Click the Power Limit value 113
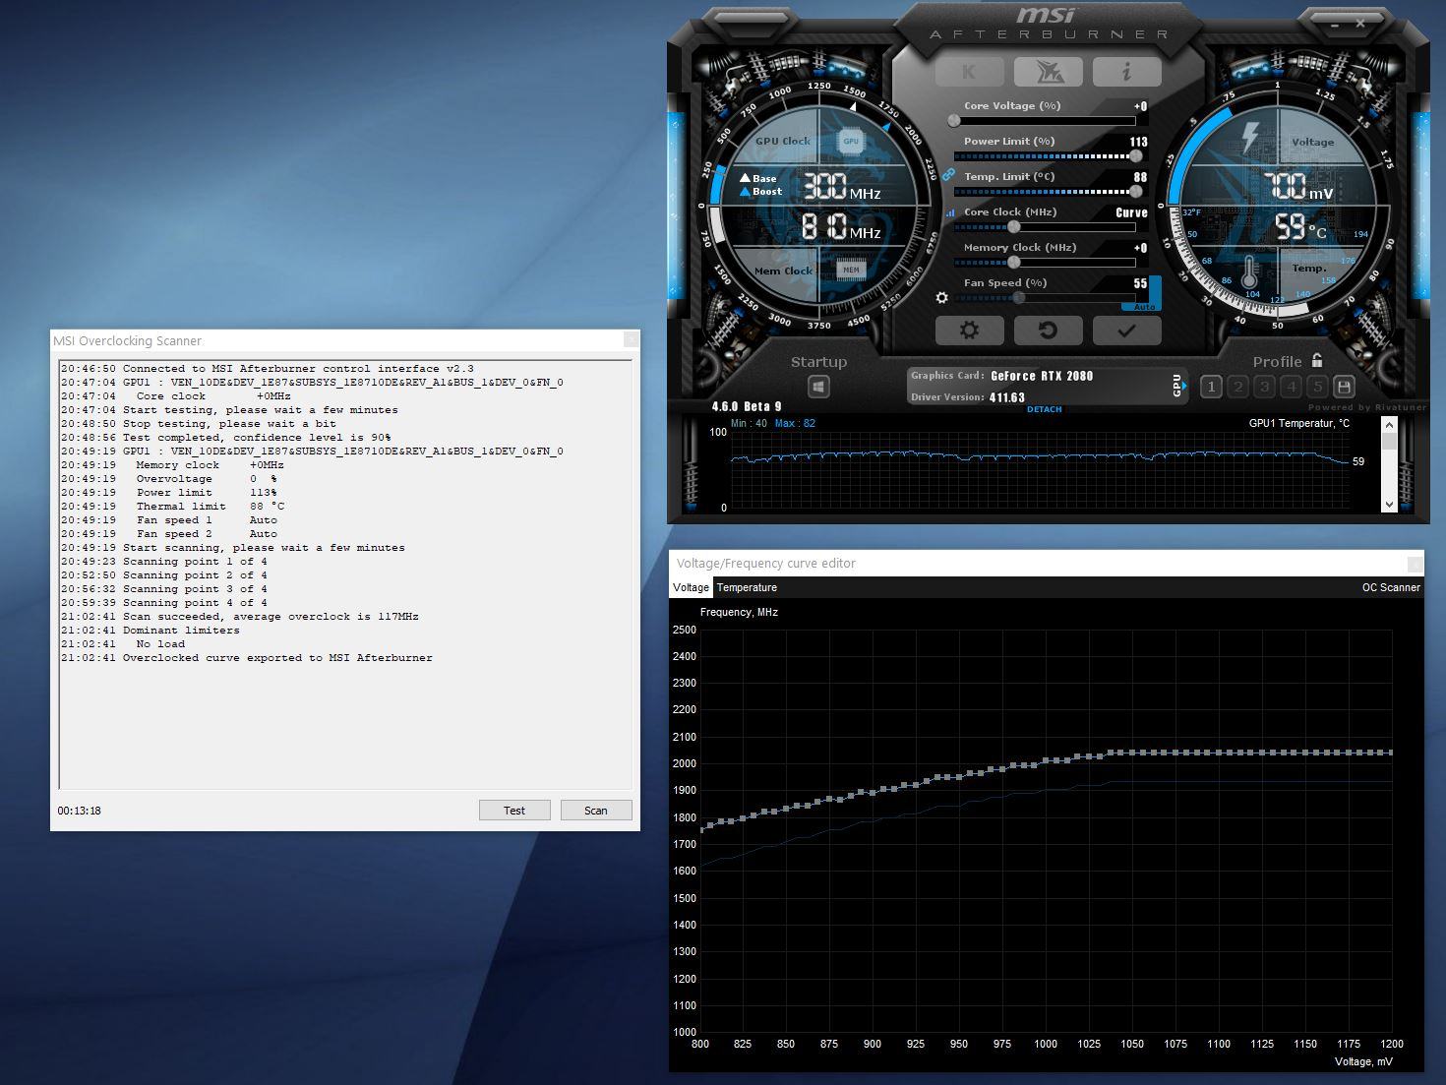 pos(1138,142)
